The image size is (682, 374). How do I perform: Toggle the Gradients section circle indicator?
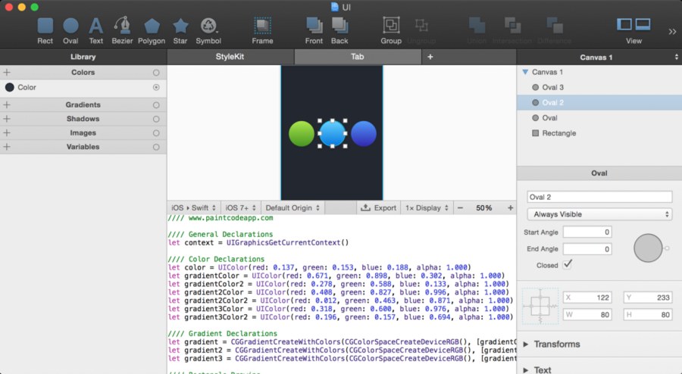coord(156,105)
